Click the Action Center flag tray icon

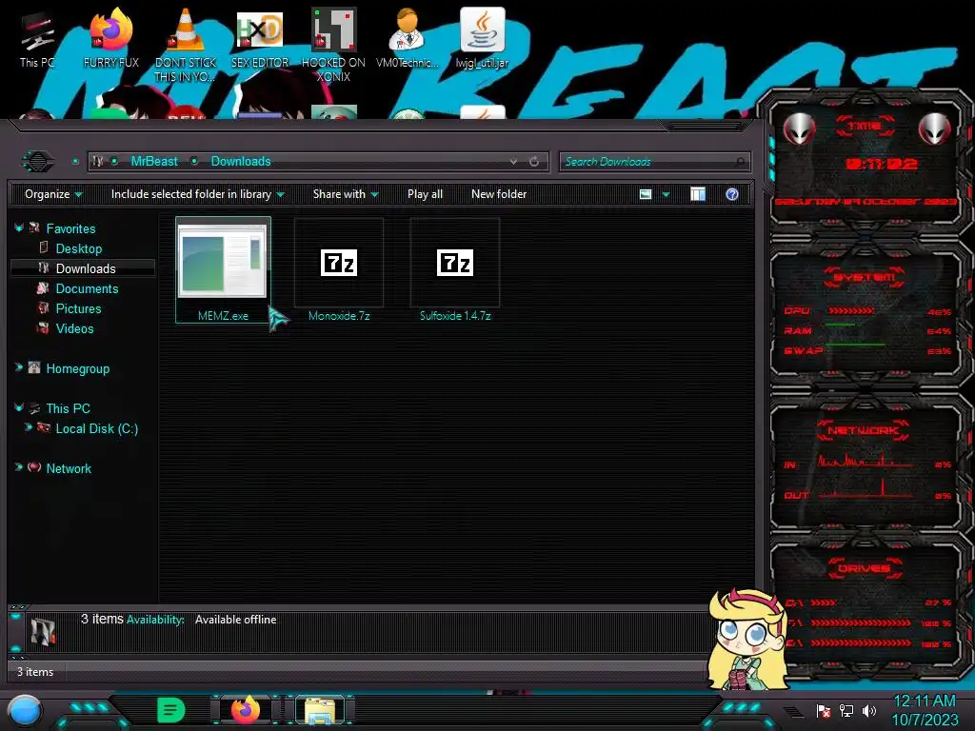tap(824, 710)
